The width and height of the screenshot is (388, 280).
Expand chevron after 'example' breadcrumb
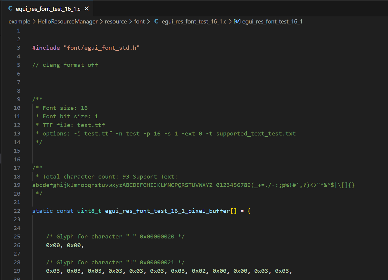(x=34, y=22)
